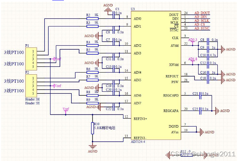Screen dimensions: 241x161
Task: Click the AD_SYNC net label
Action: coord(202,28)
